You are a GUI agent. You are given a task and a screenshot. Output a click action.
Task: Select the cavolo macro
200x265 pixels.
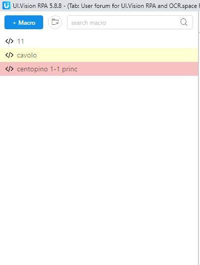click(x=27, y=55)
